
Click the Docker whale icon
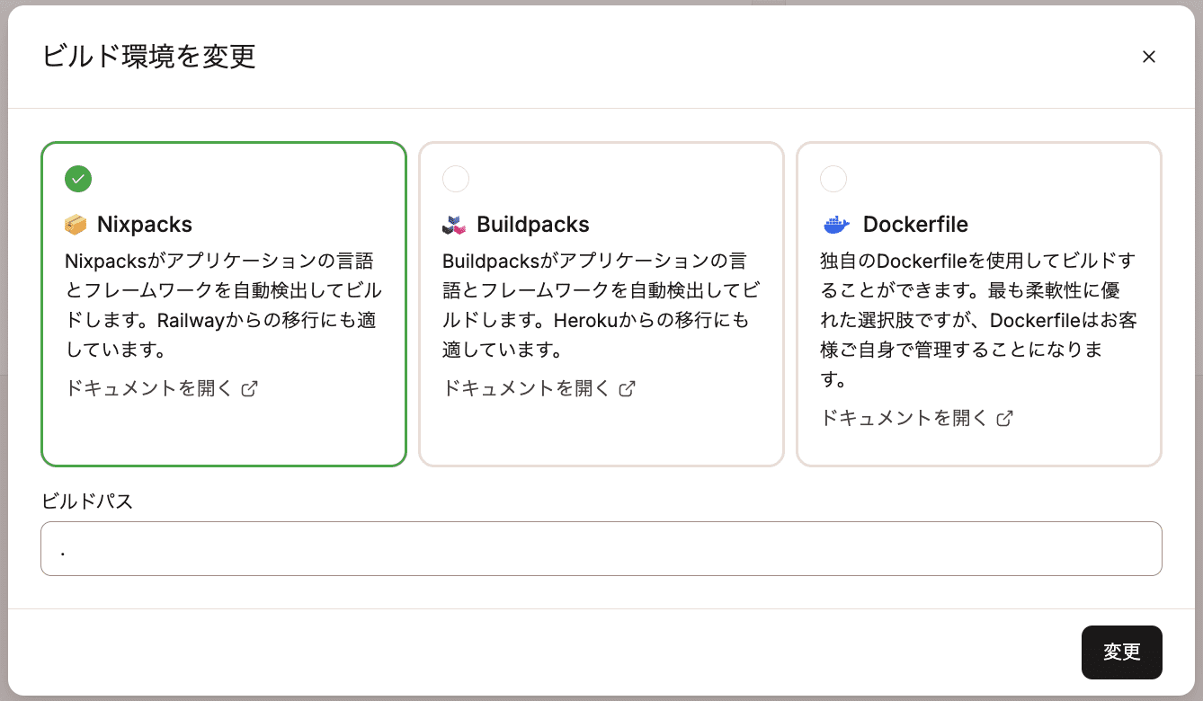click(x=835, y=224)
